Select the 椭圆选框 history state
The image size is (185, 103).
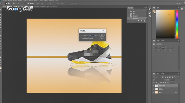click(135, 18)
